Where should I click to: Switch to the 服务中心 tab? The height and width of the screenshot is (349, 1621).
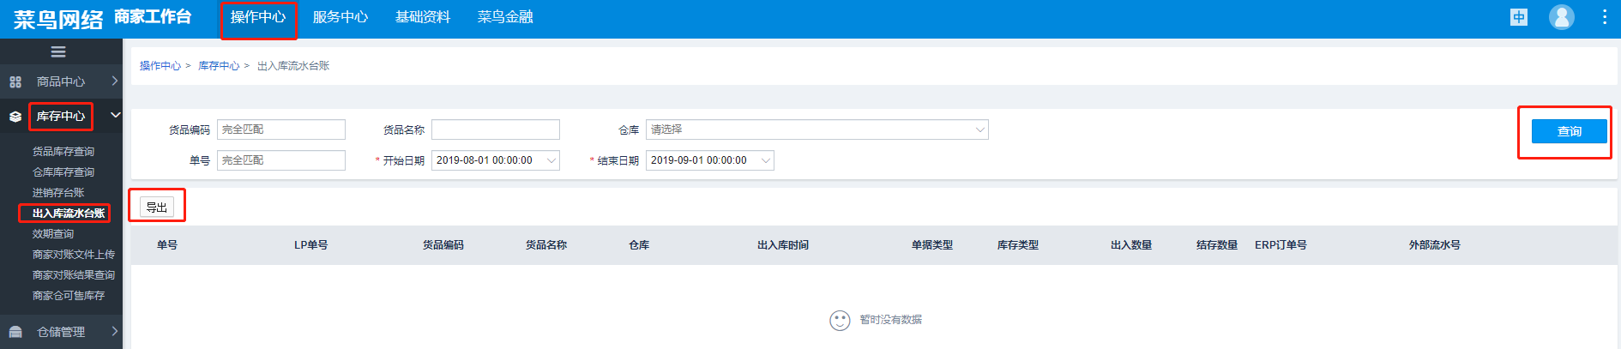click(340, 17)
